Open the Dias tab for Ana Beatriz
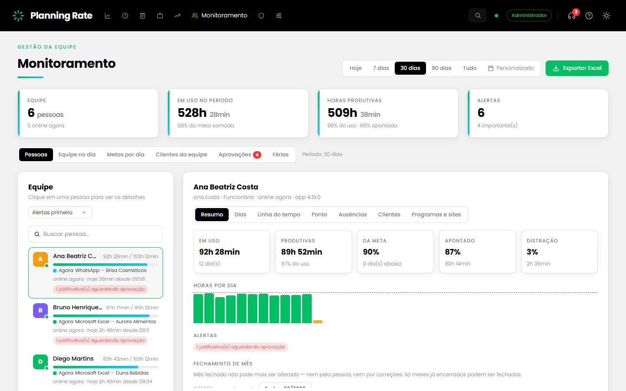 click(x=240, y=215)
